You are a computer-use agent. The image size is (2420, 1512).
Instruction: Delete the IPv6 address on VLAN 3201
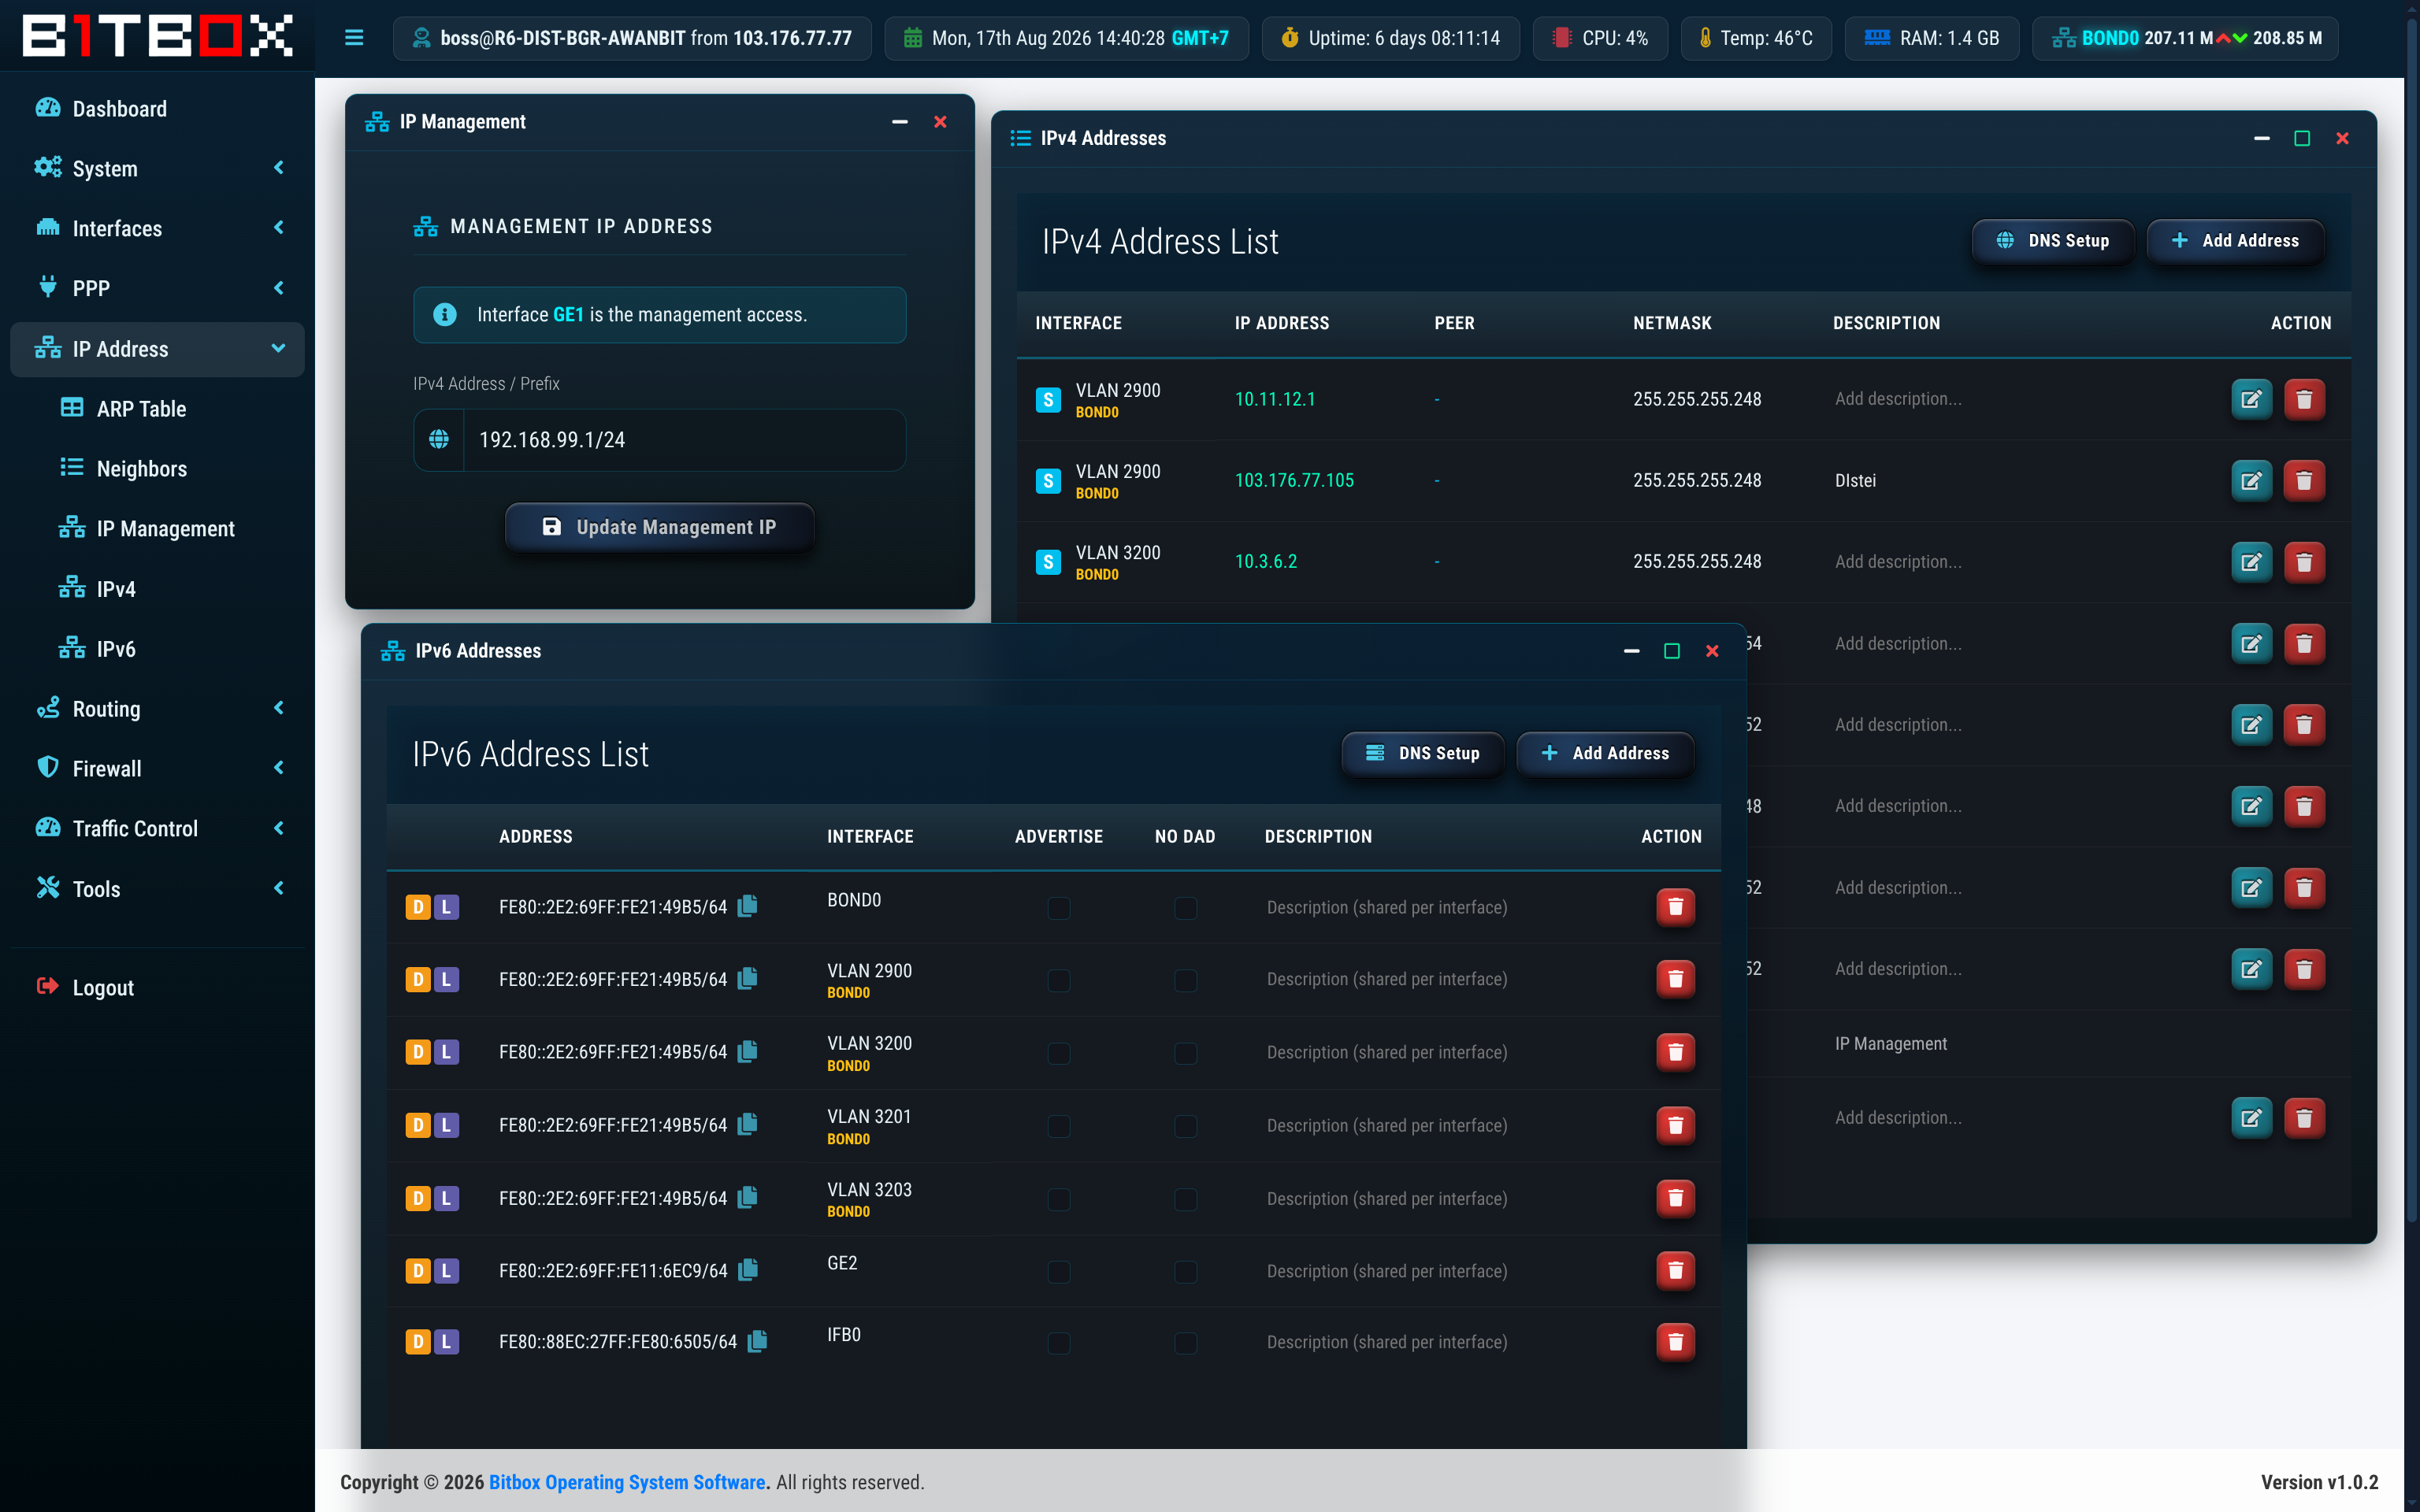tap(1675, 1125)
